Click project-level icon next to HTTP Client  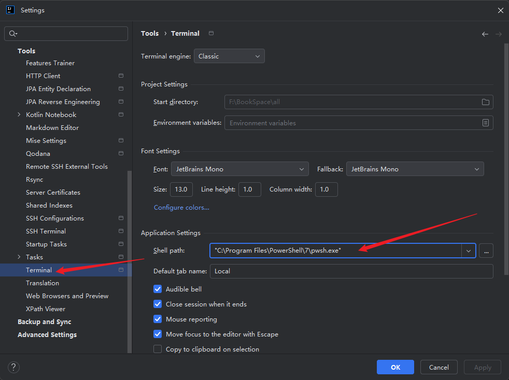point(121,76)
